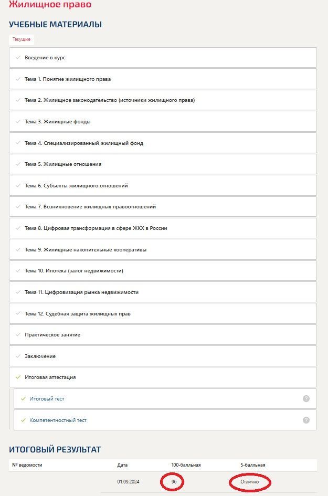Click the green checkmark beside Итоговый тест
This screenshot has height=496, width=328.
click(23, 398)
